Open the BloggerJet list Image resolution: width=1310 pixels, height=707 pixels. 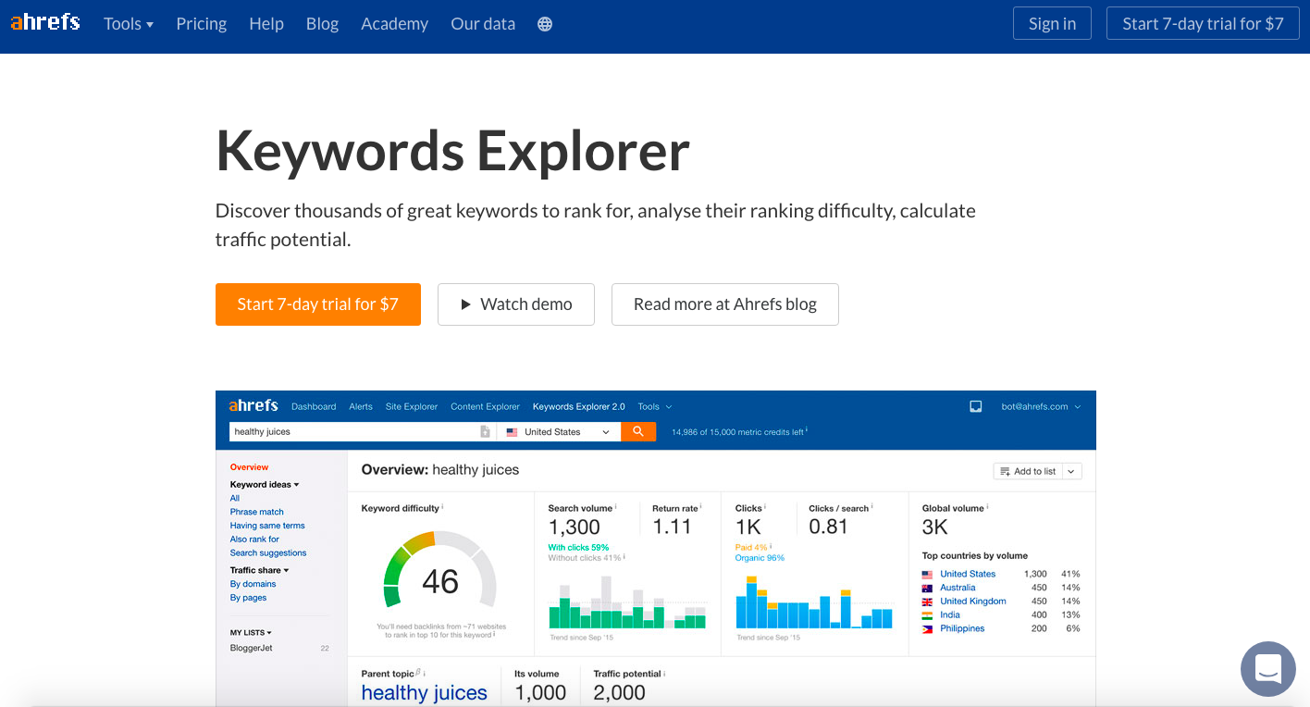pos(252,648)
